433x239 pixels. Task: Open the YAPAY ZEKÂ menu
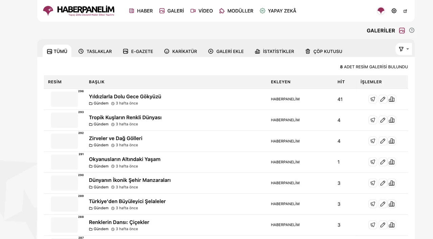(278, 11)
